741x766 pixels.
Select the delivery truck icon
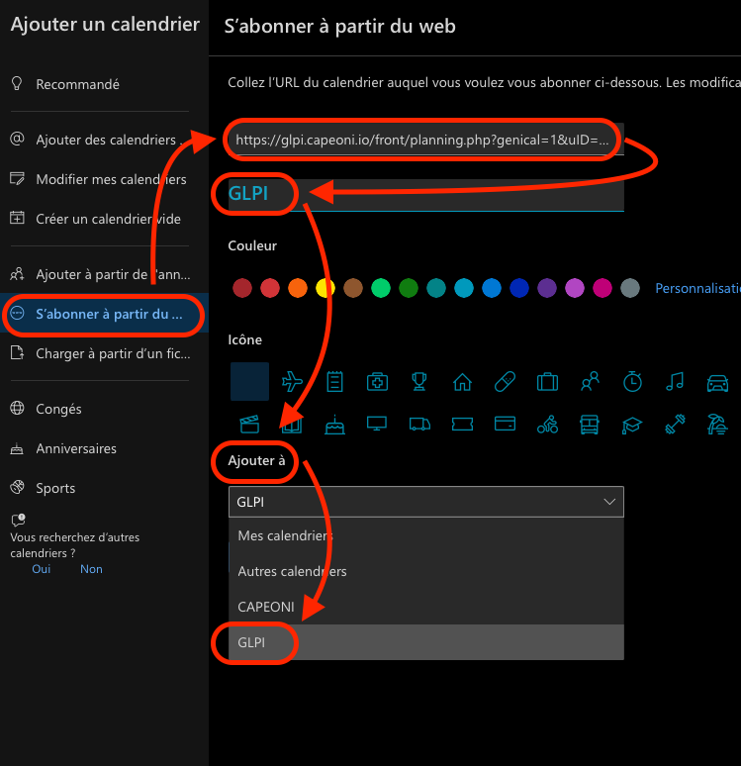(419, 424)
